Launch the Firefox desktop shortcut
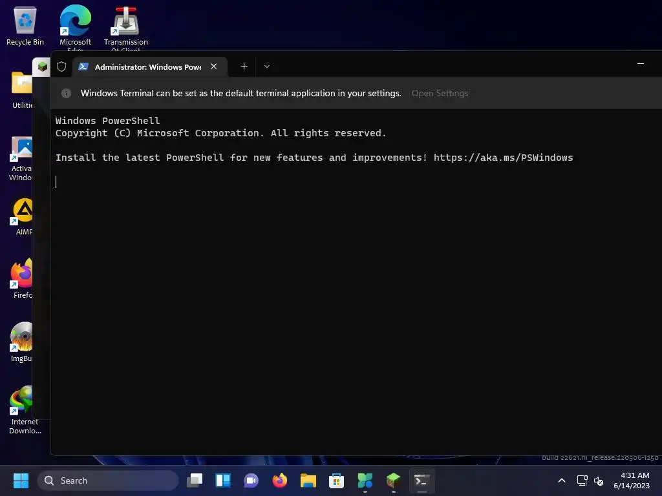 point(22,278)
